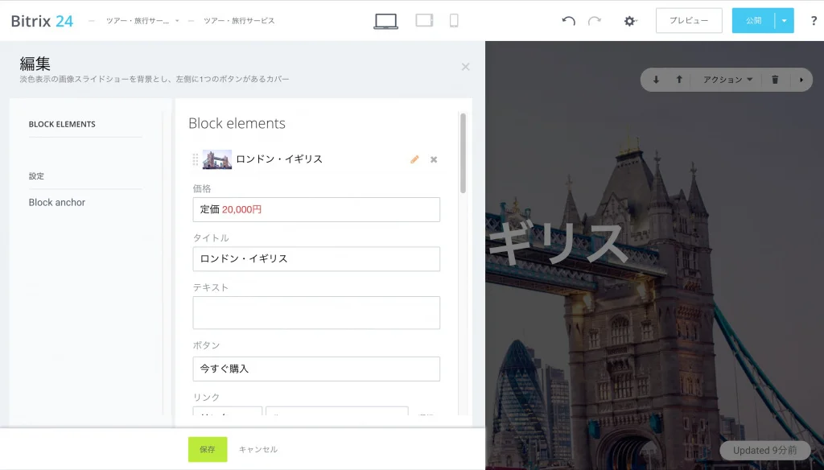This screenshot has height=470, width=824.
Task: Open site settings gear
Action: coord(629,21)
